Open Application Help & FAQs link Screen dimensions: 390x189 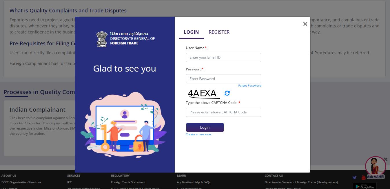point(194,182)
